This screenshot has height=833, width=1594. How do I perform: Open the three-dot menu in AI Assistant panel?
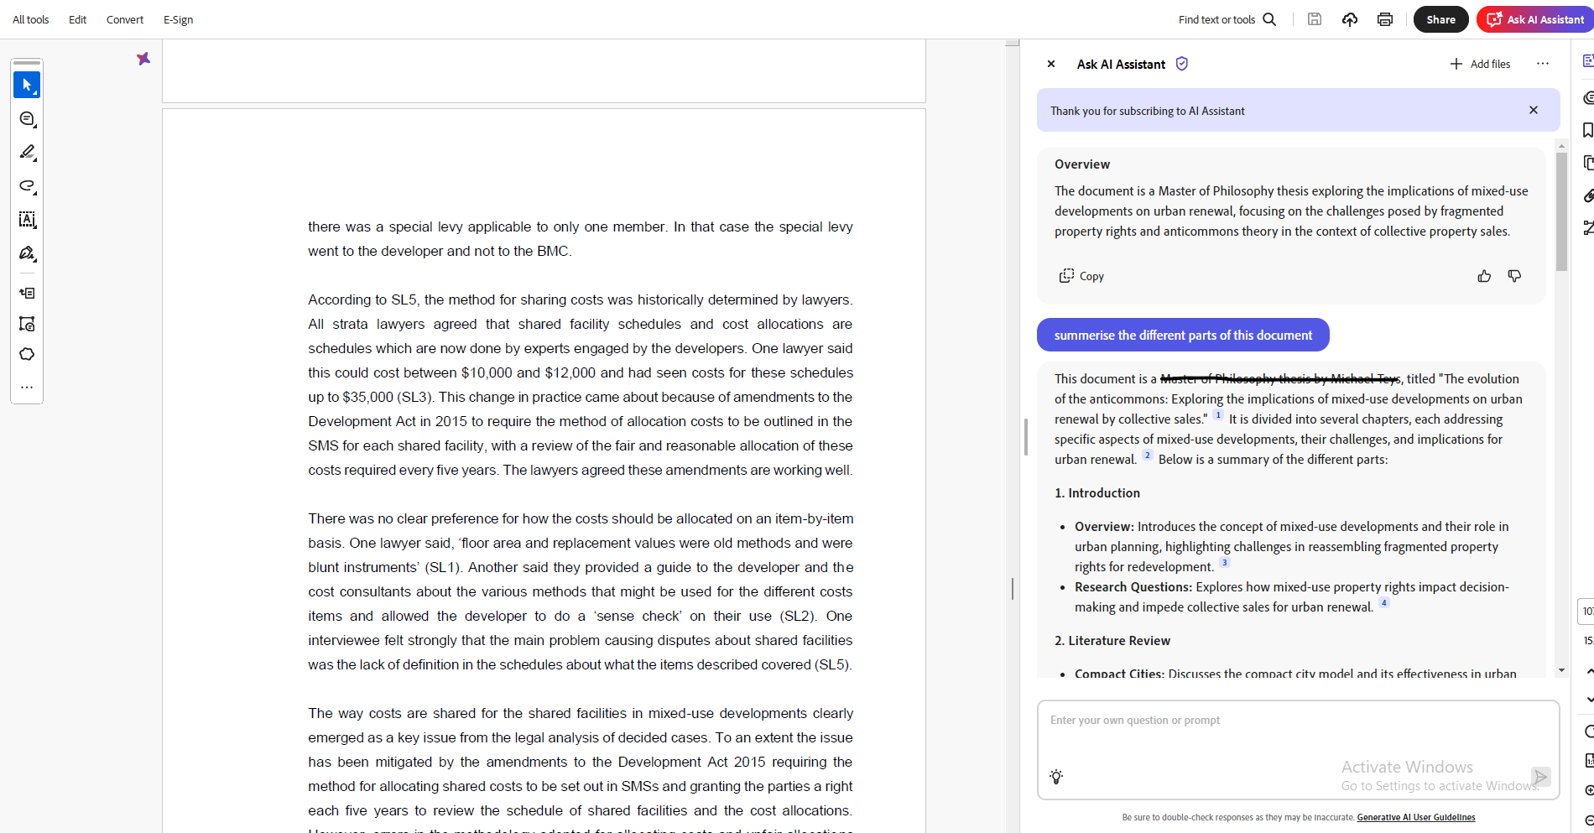[1542, 64]
